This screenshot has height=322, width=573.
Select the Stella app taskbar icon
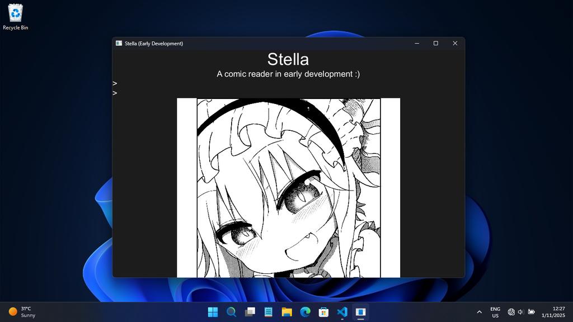361,312
